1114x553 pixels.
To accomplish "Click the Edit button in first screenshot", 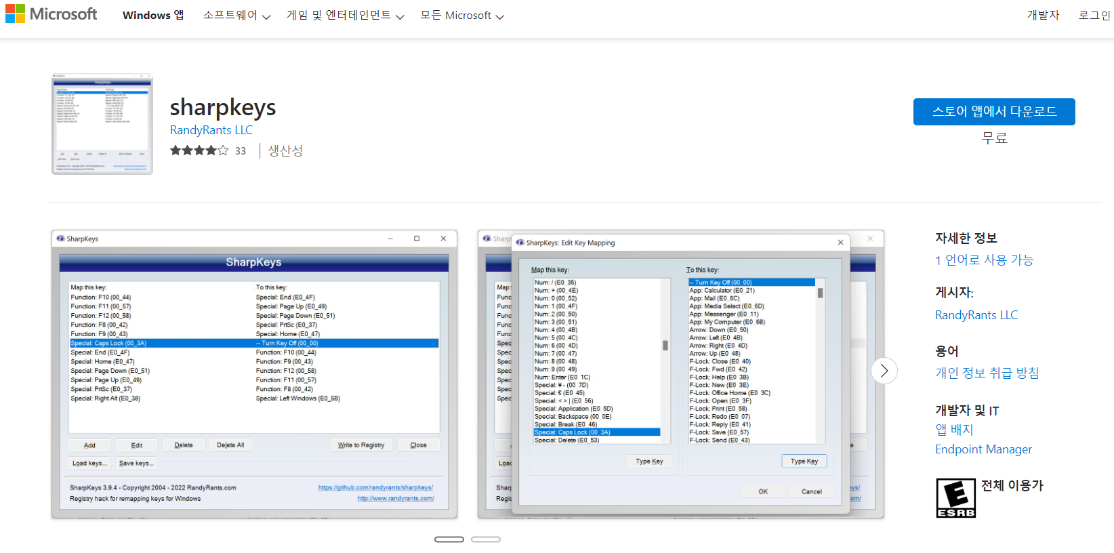I will coord(137,445).
